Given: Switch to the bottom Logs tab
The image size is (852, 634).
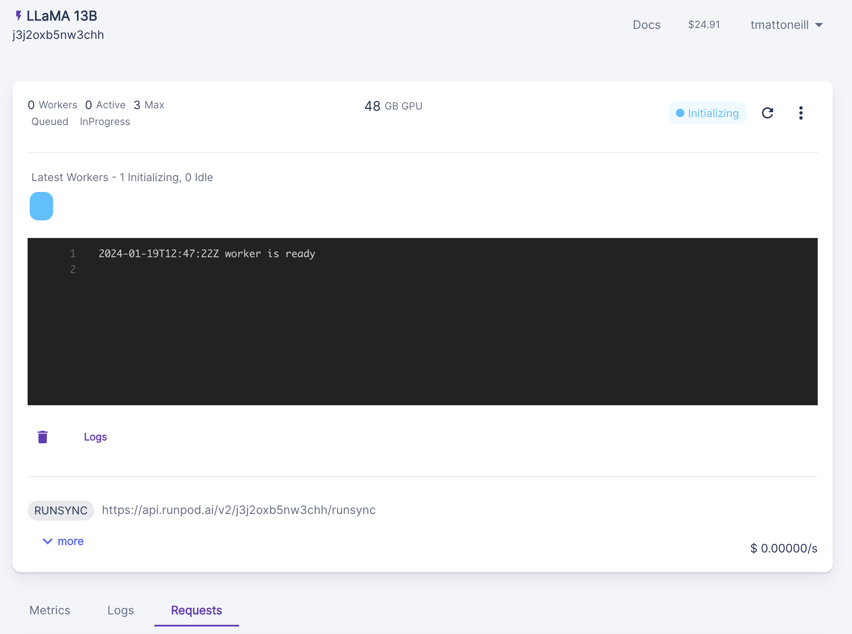Looking at the screenshot, I should click(x=120, y=611).
